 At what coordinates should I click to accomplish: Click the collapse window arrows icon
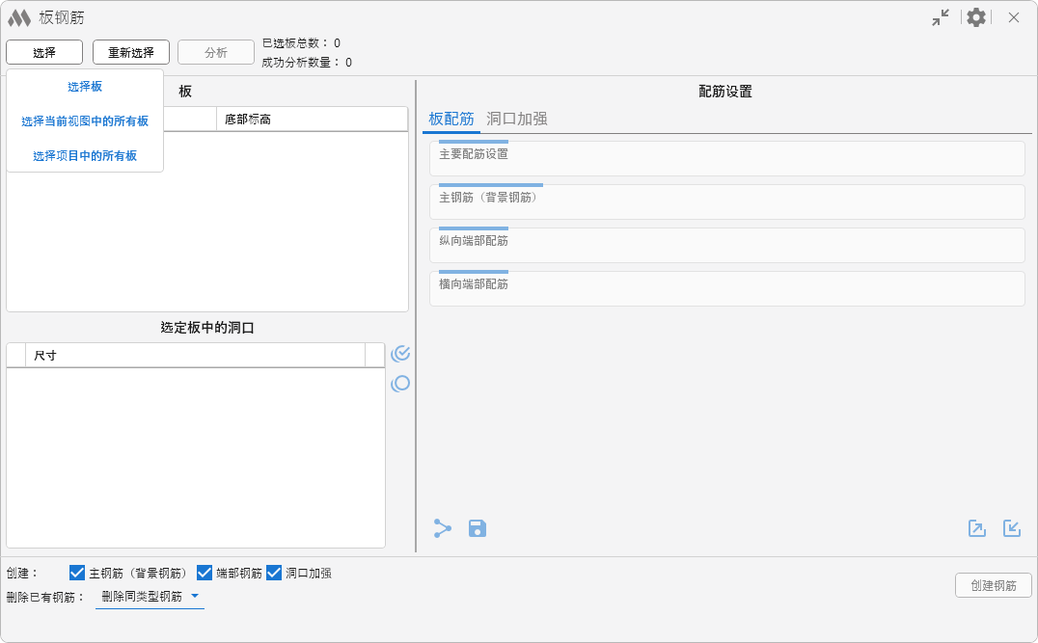941,17
